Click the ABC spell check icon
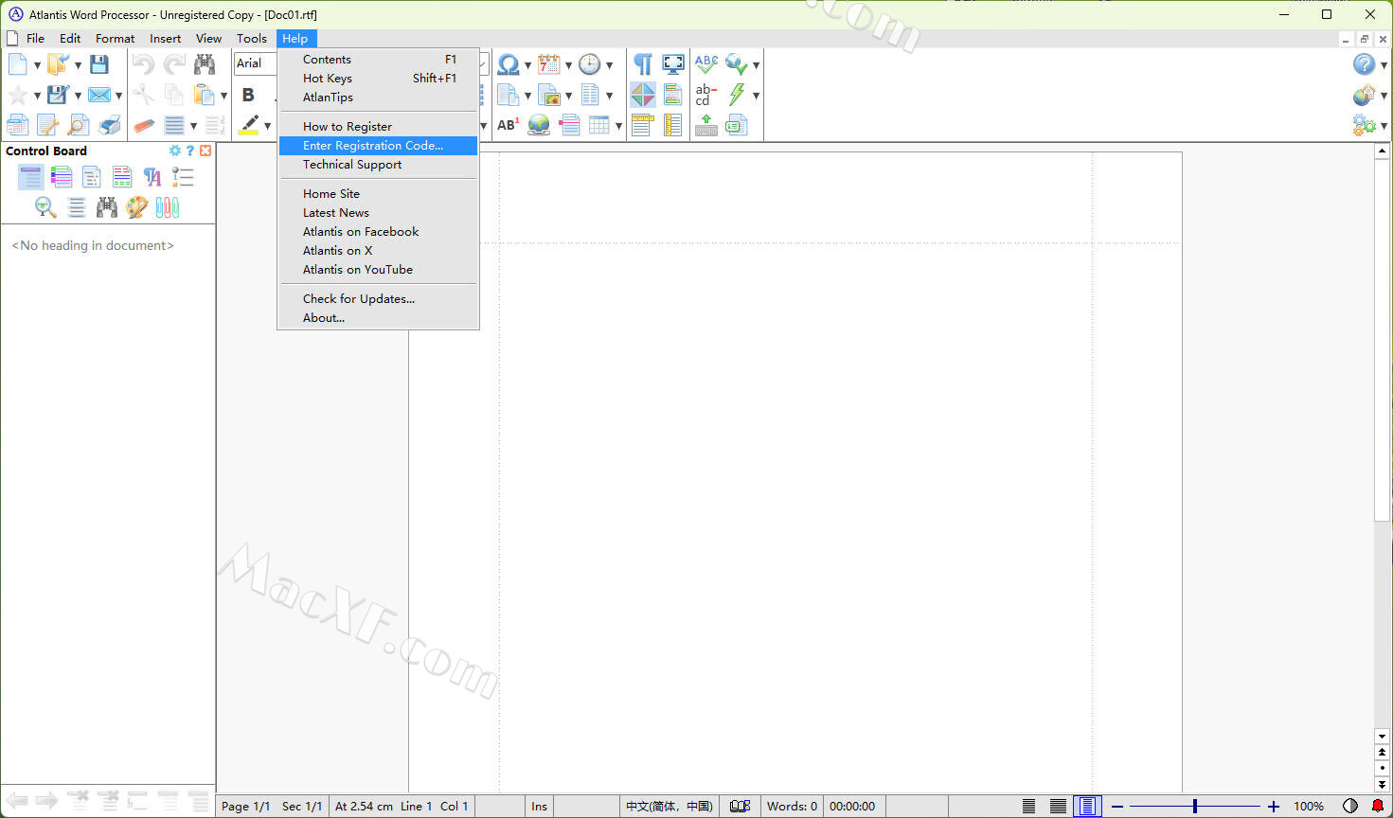Screen dimensions: 1393x818 [706, 64]
